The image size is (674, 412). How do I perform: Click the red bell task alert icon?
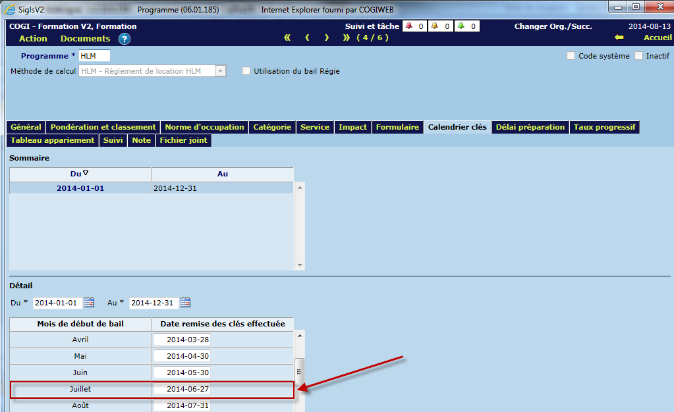tap(408, 26)
